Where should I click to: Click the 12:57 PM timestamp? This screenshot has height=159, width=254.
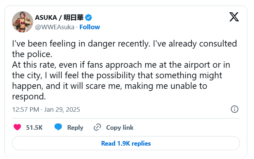[25, 109]
